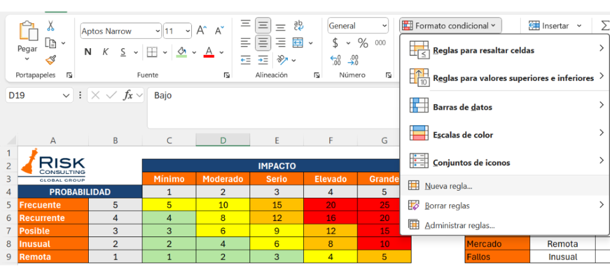The width and height of the screenshot is (610, 277).
Task: Open Aptos Narrow font name dropdown
Action: click(157, 31)
